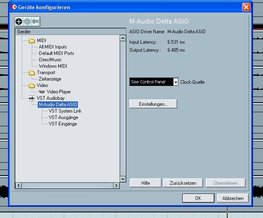Click the Hilfe button
The width and height of the screenshot is (263, 218).
pyautogui.click(x=145, y=183)
